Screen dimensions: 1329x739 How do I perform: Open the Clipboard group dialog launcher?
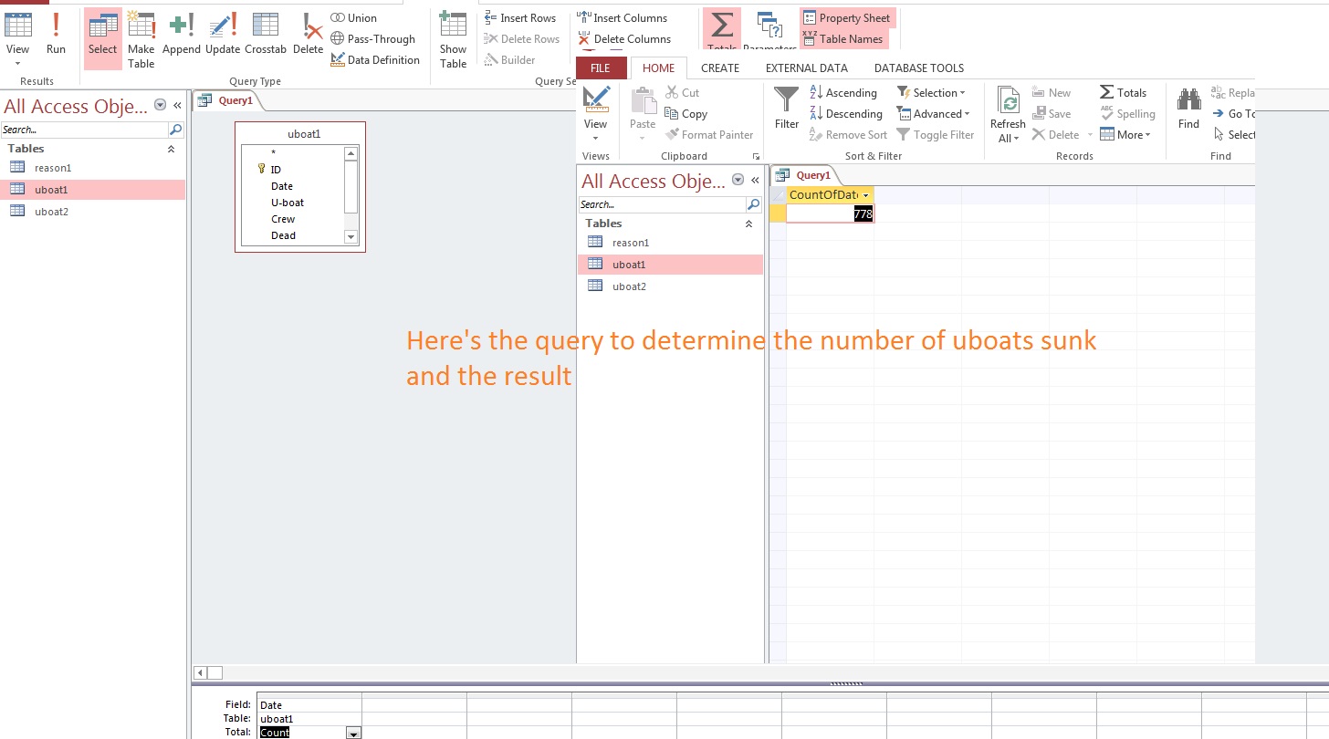(756, 157)
